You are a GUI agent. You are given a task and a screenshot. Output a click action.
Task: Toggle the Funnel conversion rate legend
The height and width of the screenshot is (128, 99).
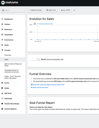[45, 24]
